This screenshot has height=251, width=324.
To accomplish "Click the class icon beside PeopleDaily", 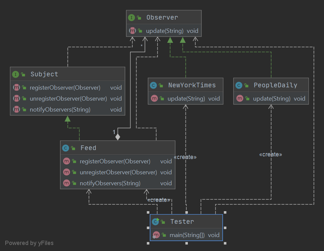I will (x=239, y=85).
